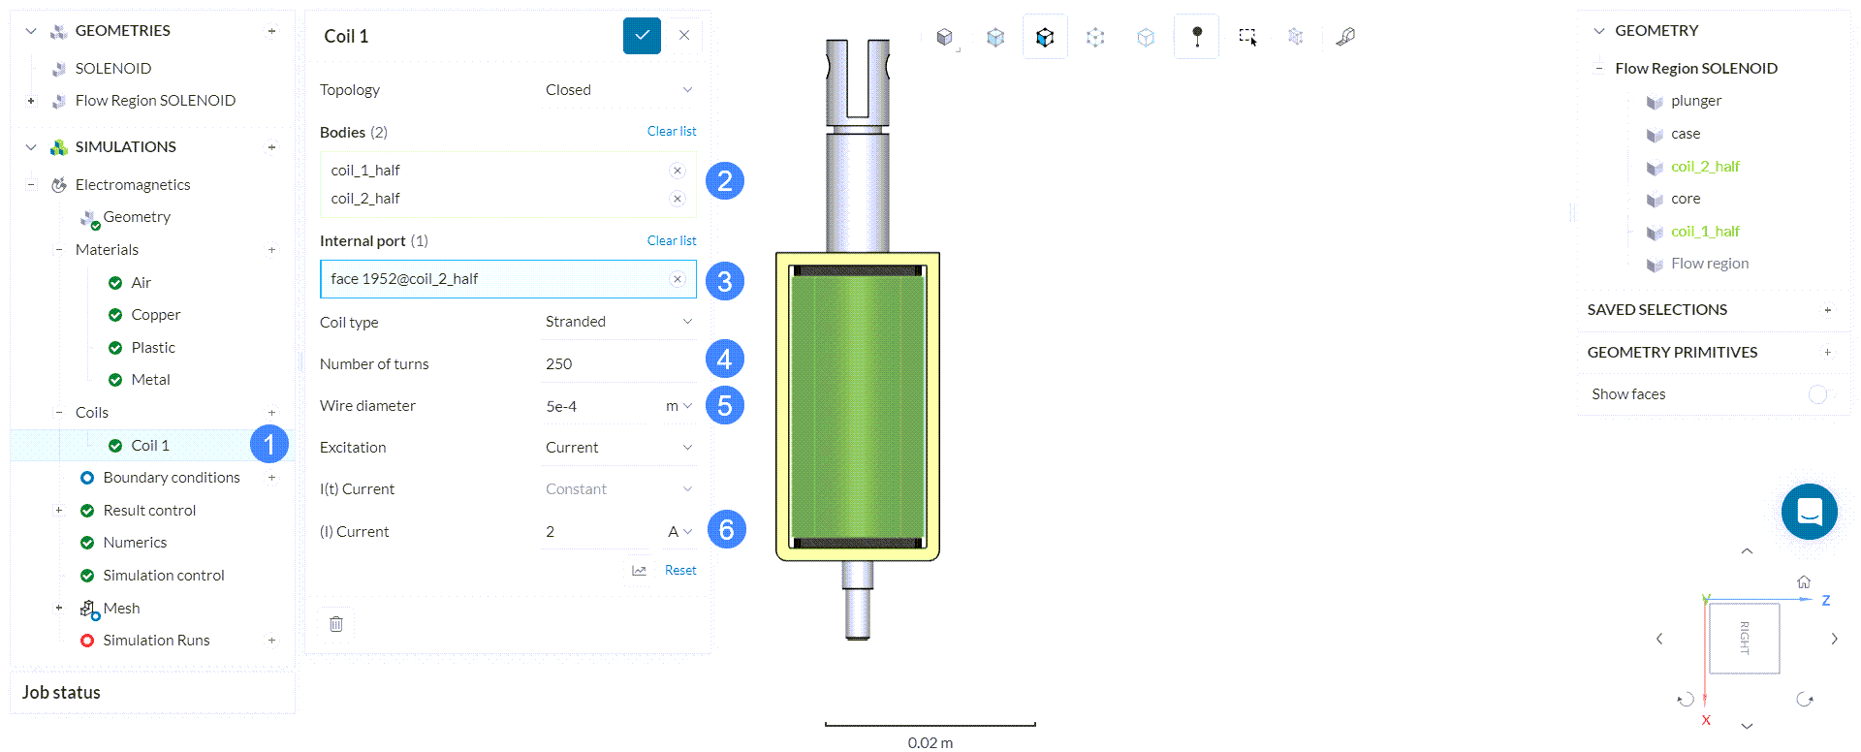Open the Excitation dropdown
The image size is (1861, 752).
click(x=618, y=448)
